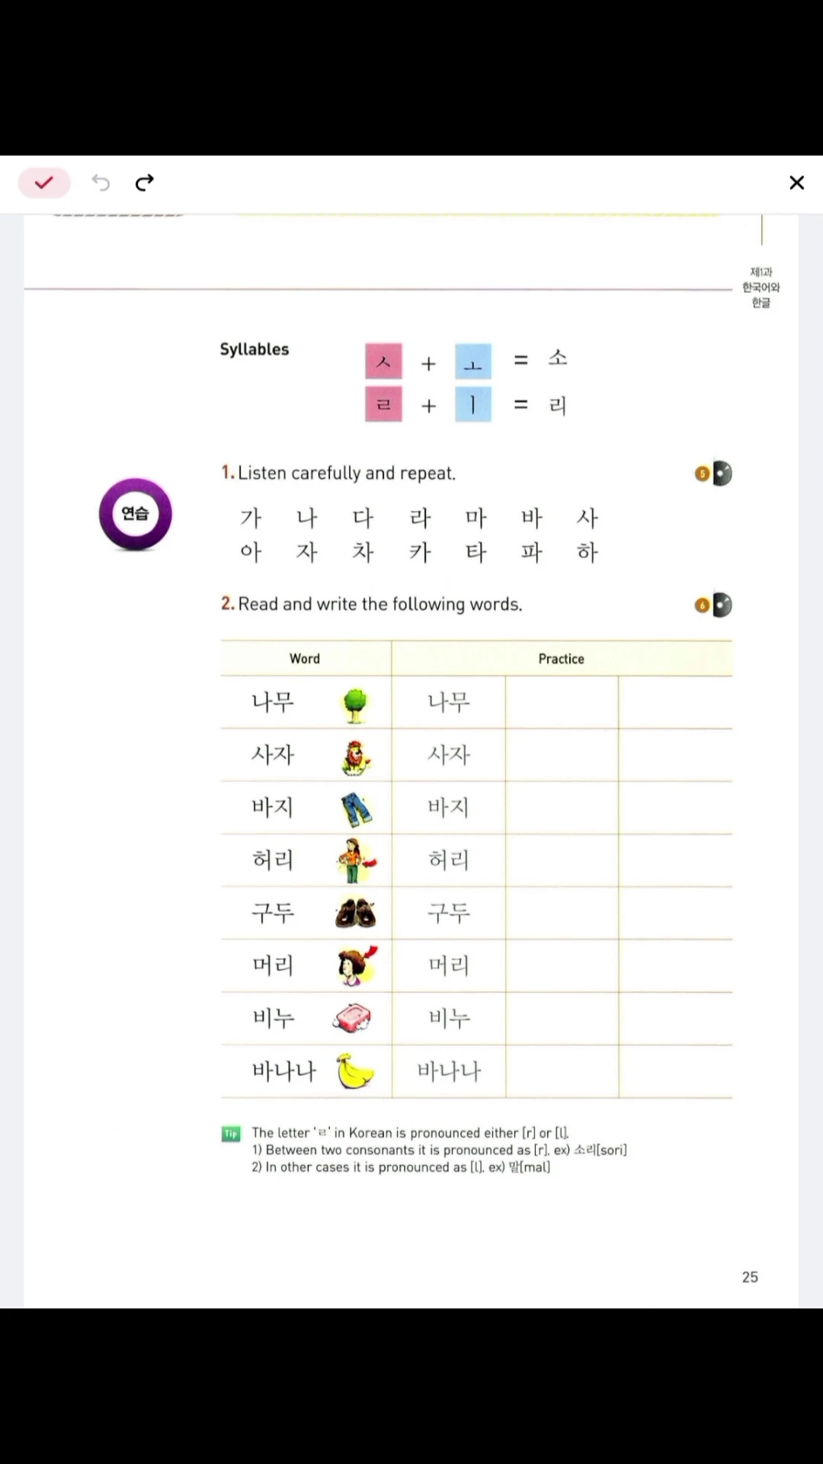Tap the green Tip icon
This screenshot has height=1464, width=823.
point(231,1134)
